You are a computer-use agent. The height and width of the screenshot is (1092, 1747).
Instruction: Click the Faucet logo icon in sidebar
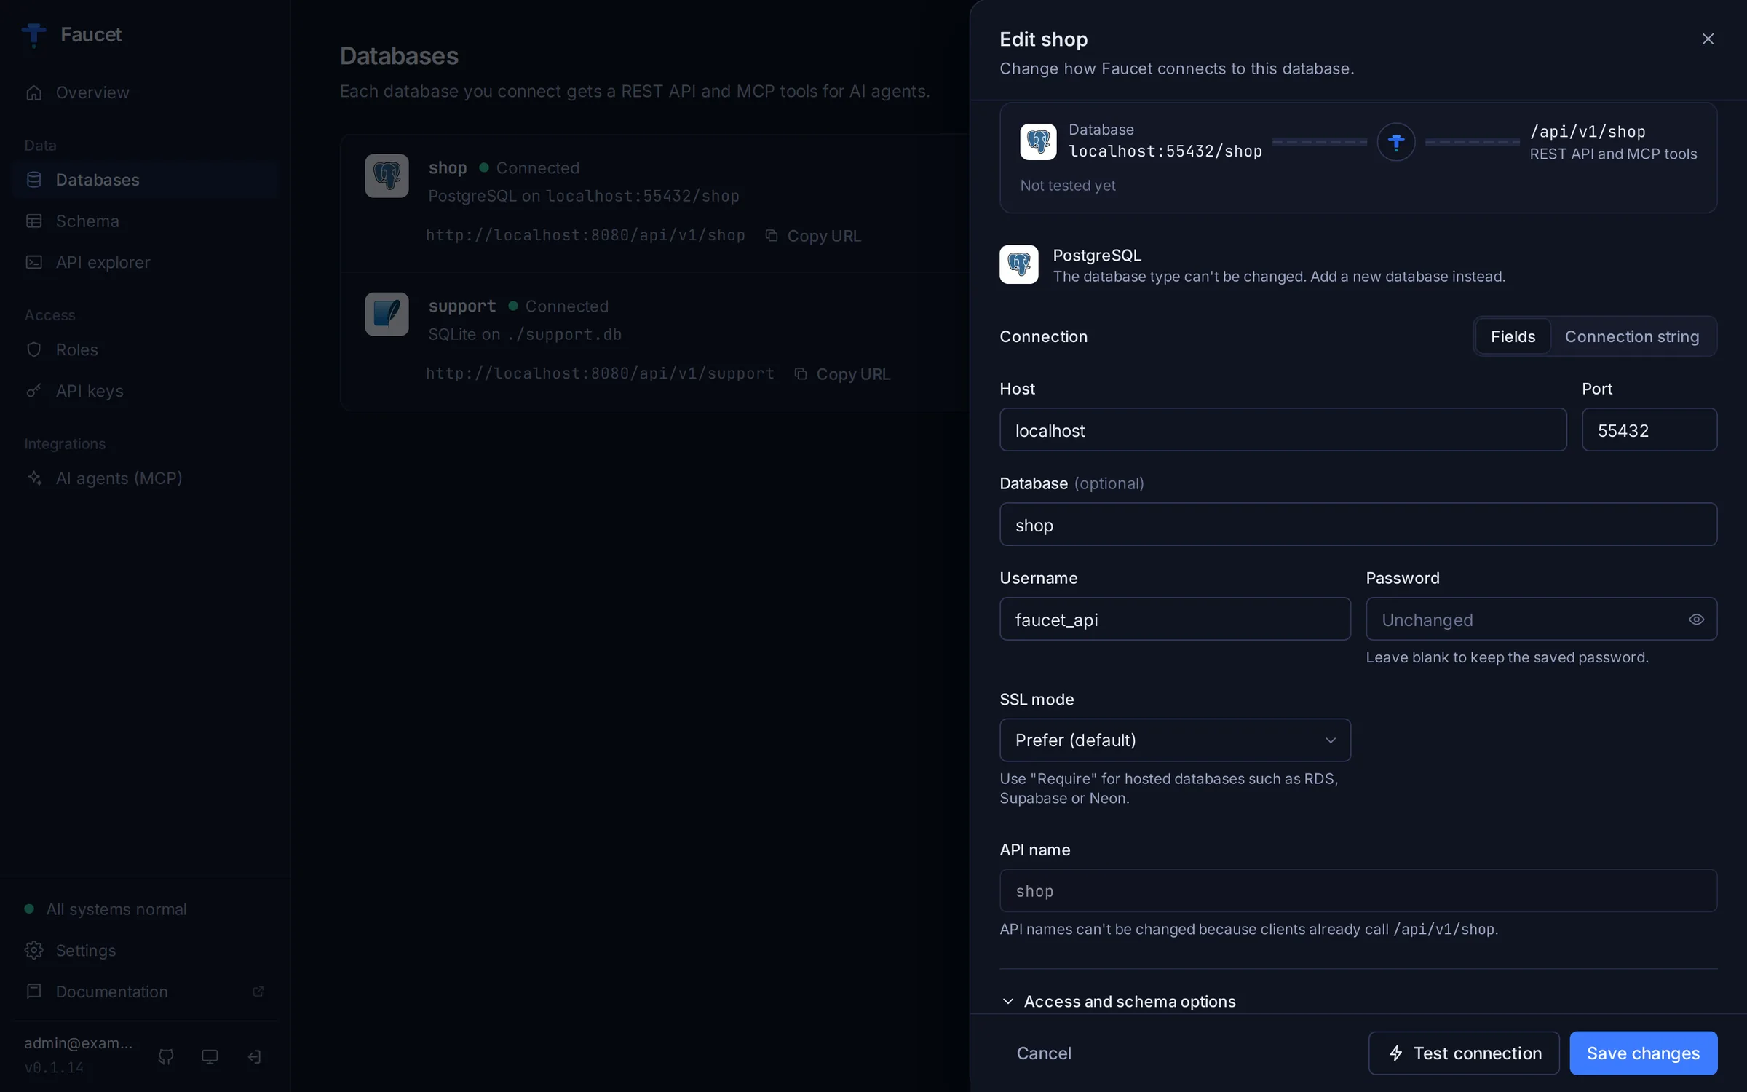click(33, 34)
